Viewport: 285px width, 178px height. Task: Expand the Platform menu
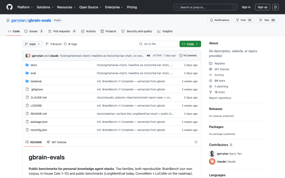point(25,7)
